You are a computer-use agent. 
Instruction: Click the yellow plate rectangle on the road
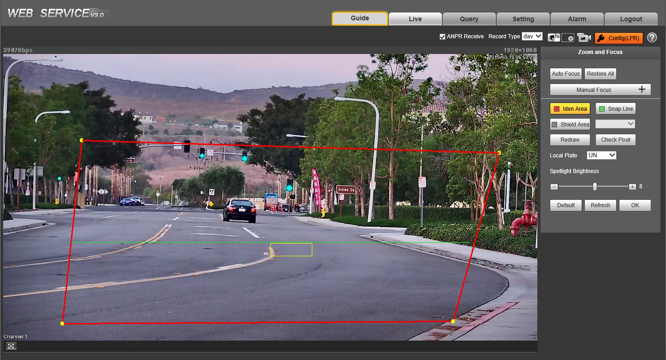coord(291,250)
